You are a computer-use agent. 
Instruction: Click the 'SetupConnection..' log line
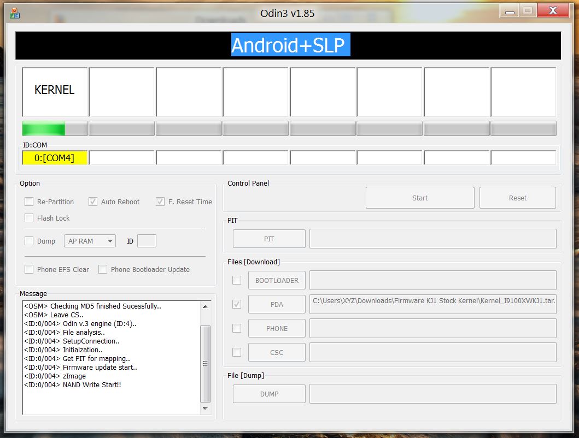click(72, 341)
